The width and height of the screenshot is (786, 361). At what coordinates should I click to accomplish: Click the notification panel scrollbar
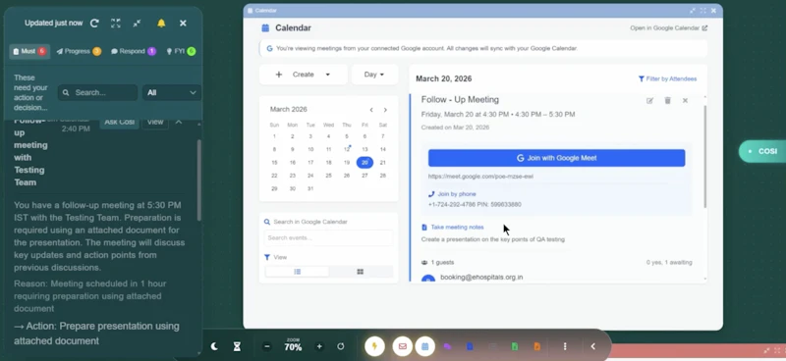(199, 180)
